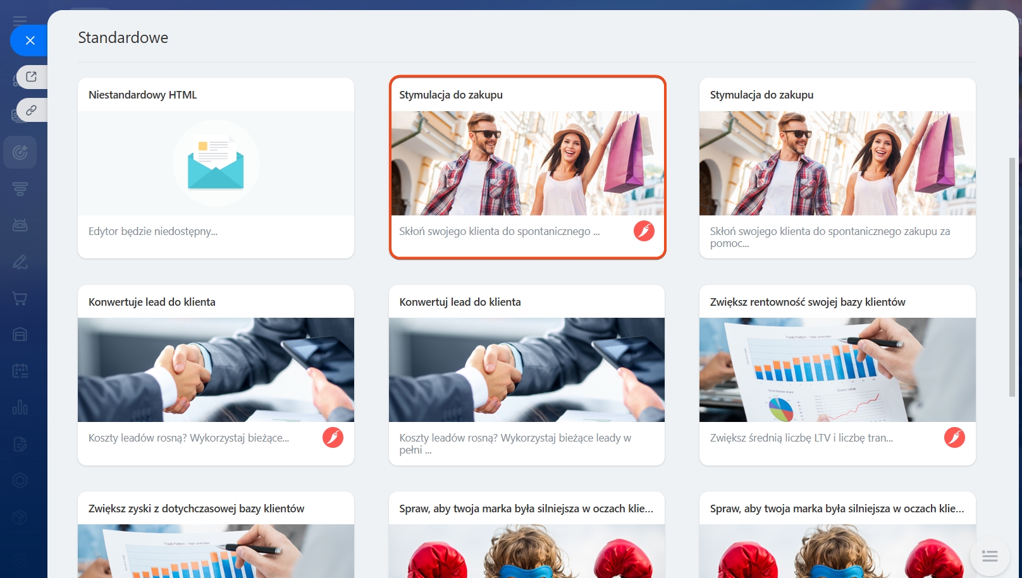Click 'Koszty leadów rosną? Wykorzystaj bieżące...' short description
Screen dimensions: 1022x578
[x=189, y=438]
